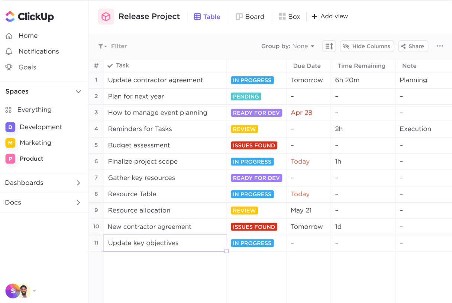This screenshot has height=303, width=452.
Task: Hide Columns using the eye-slash button
Action: [367, 46]
